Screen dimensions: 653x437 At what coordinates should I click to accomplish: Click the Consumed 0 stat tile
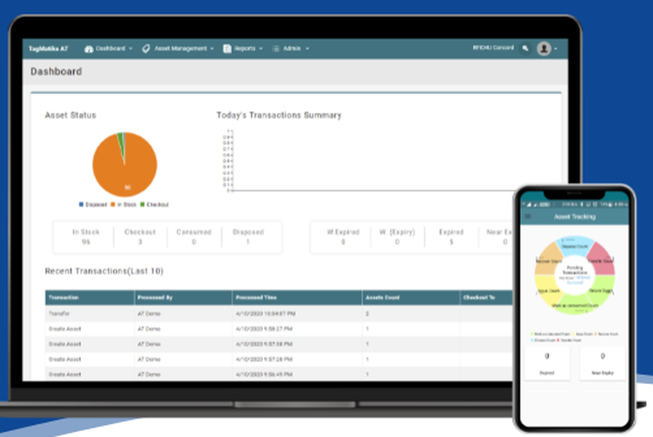pos(194,236)
